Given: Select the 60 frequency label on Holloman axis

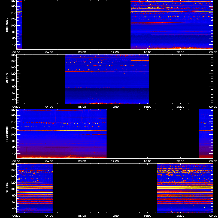Looking at the screenshot, I should point(14,38).
